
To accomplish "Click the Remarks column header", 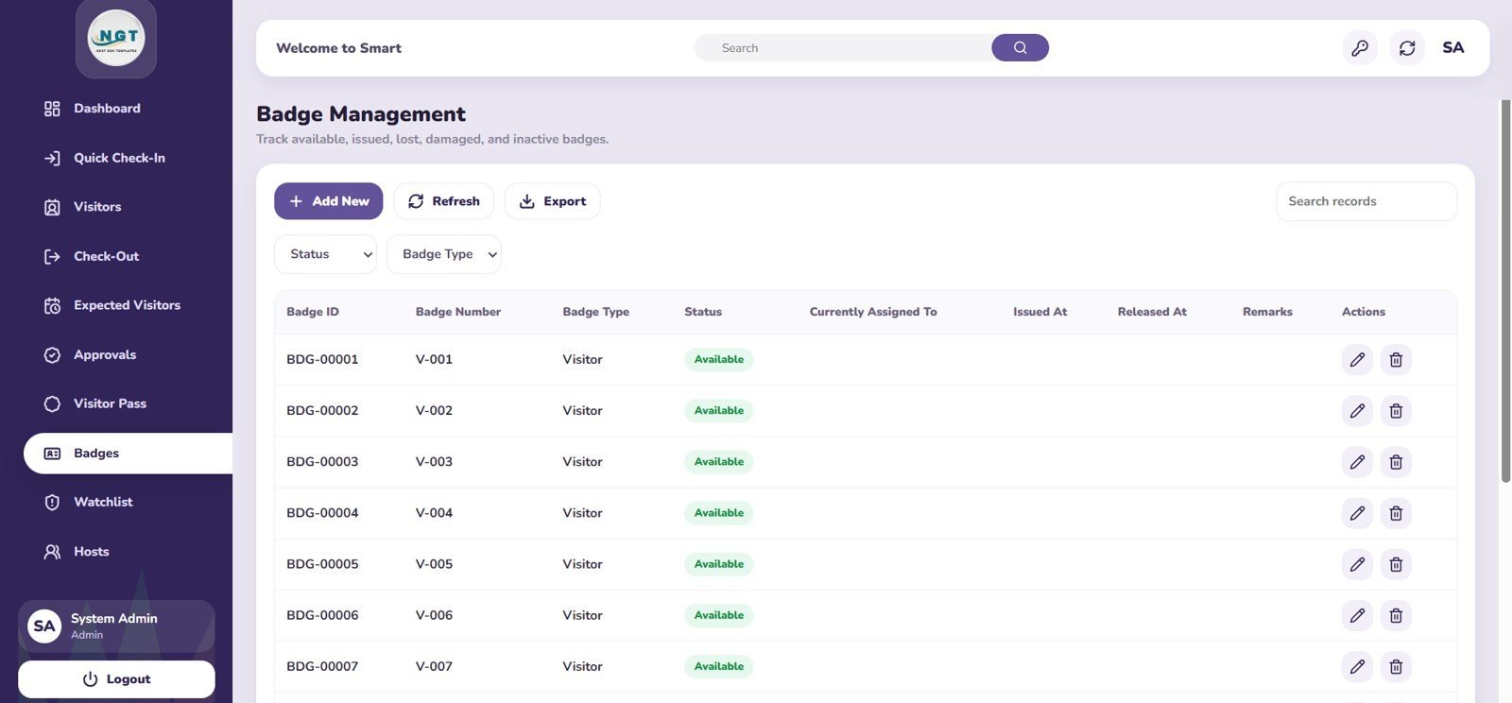I will click(1267, 312).
